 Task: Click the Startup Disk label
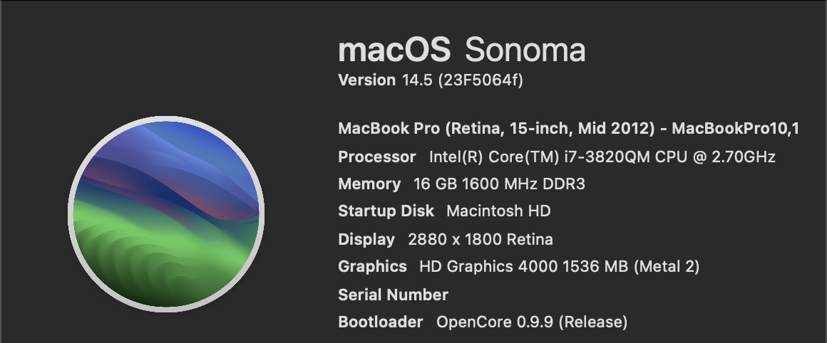point(386,211)
